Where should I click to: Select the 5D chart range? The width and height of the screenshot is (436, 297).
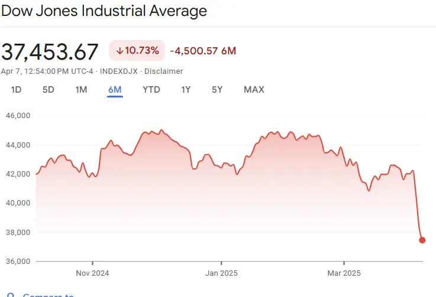pyautogui.click(x=49, y=90)
